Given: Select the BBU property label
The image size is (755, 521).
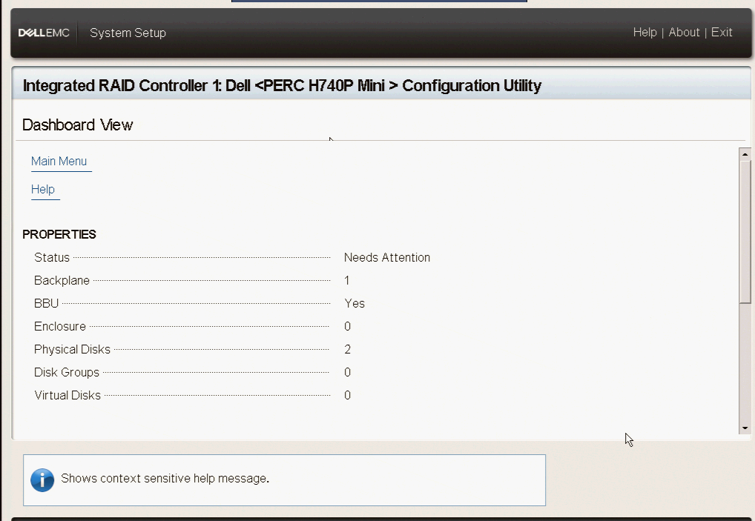Looking at the screenshot, I should pos(46,304).
